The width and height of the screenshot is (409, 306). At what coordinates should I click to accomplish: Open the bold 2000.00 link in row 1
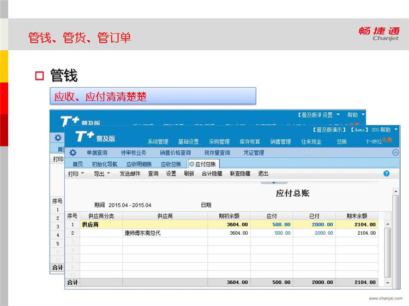click(x=322, y=224)
